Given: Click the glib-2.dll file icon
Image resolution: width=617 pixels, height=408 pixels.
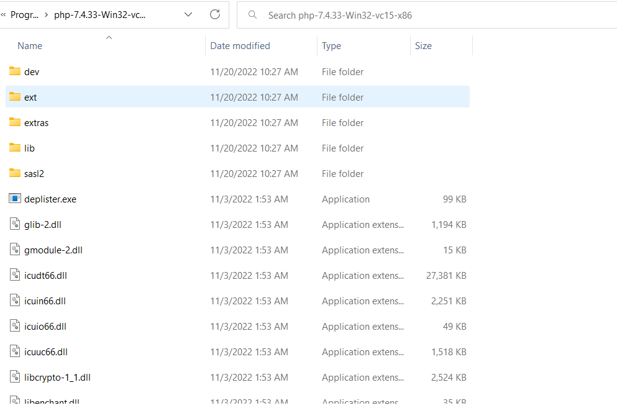Looking at the screenshot, I should point(15,224).
